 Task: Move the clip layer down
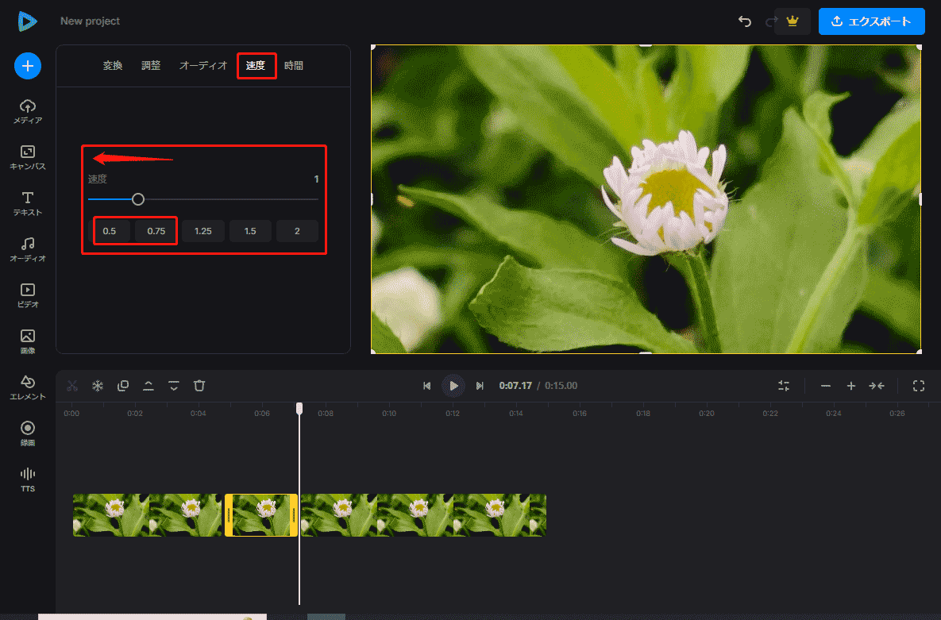[174, 386]
